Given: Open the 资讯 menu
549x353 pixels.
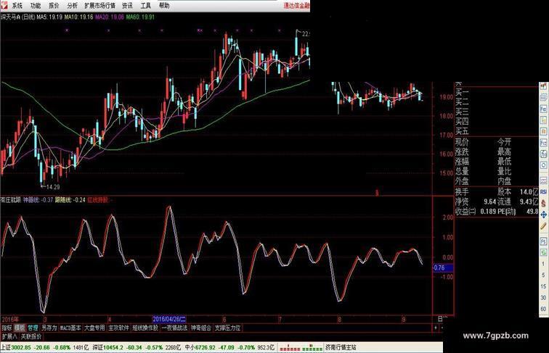Looking at the screenshot, I should coord(127,6).
